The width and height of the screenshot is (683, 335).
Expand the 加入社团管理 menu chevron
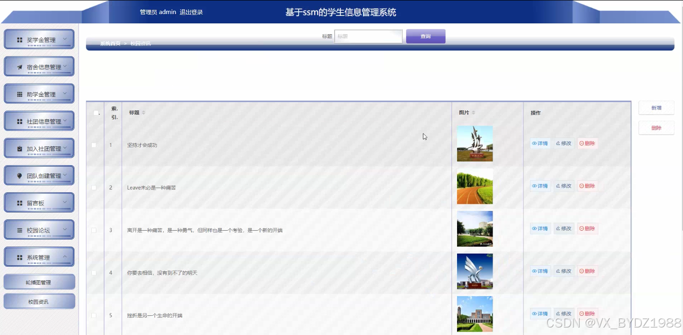click(65, 147)
